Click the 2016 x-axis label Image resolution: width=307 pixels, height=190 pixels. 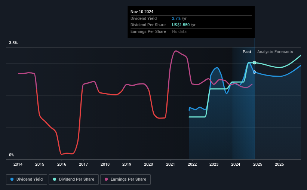coord(61,164)
